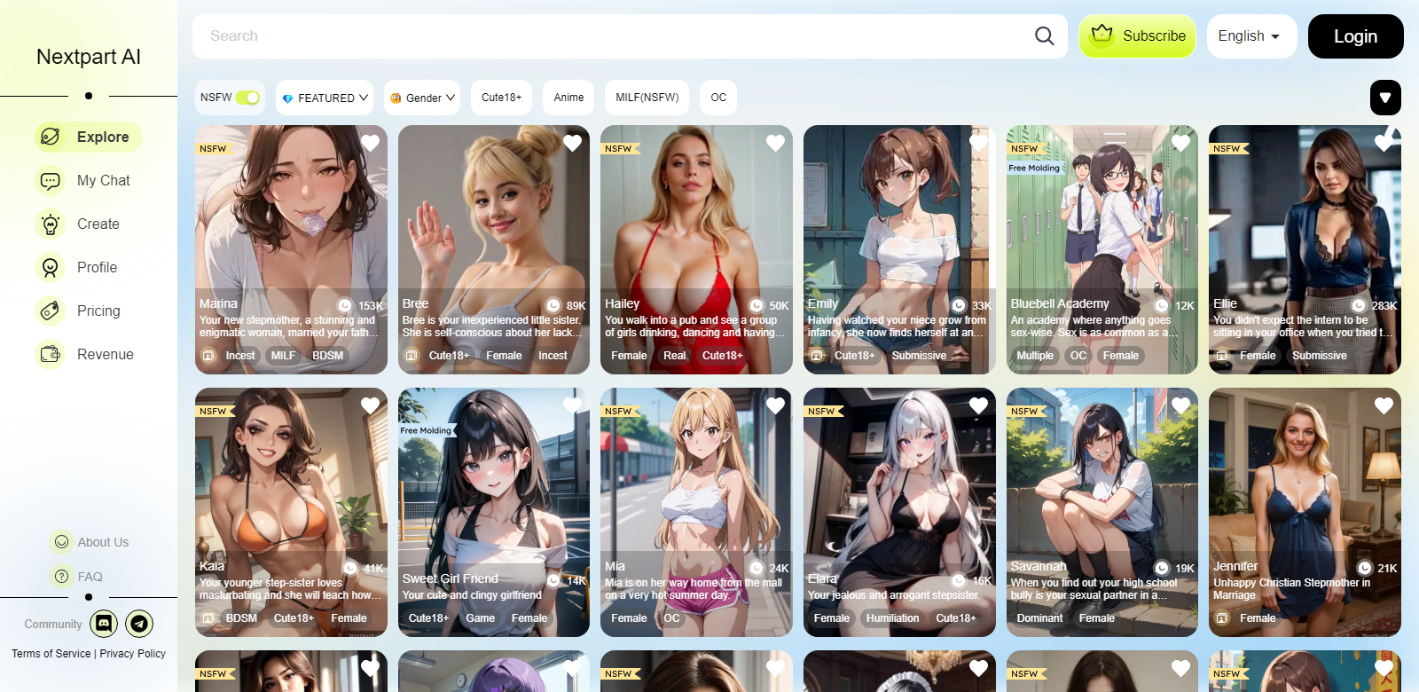Click the About Us smiley icon
Screen dimensions: 1419x692
[61, 542]
